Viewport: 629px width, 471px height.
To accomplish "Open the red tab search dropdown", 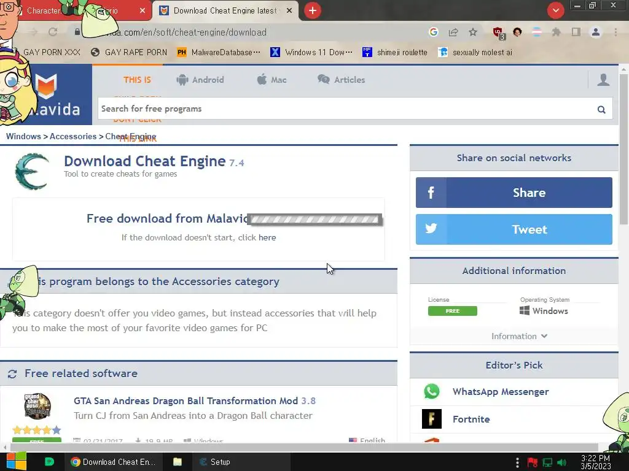I will tap(555, 10).
